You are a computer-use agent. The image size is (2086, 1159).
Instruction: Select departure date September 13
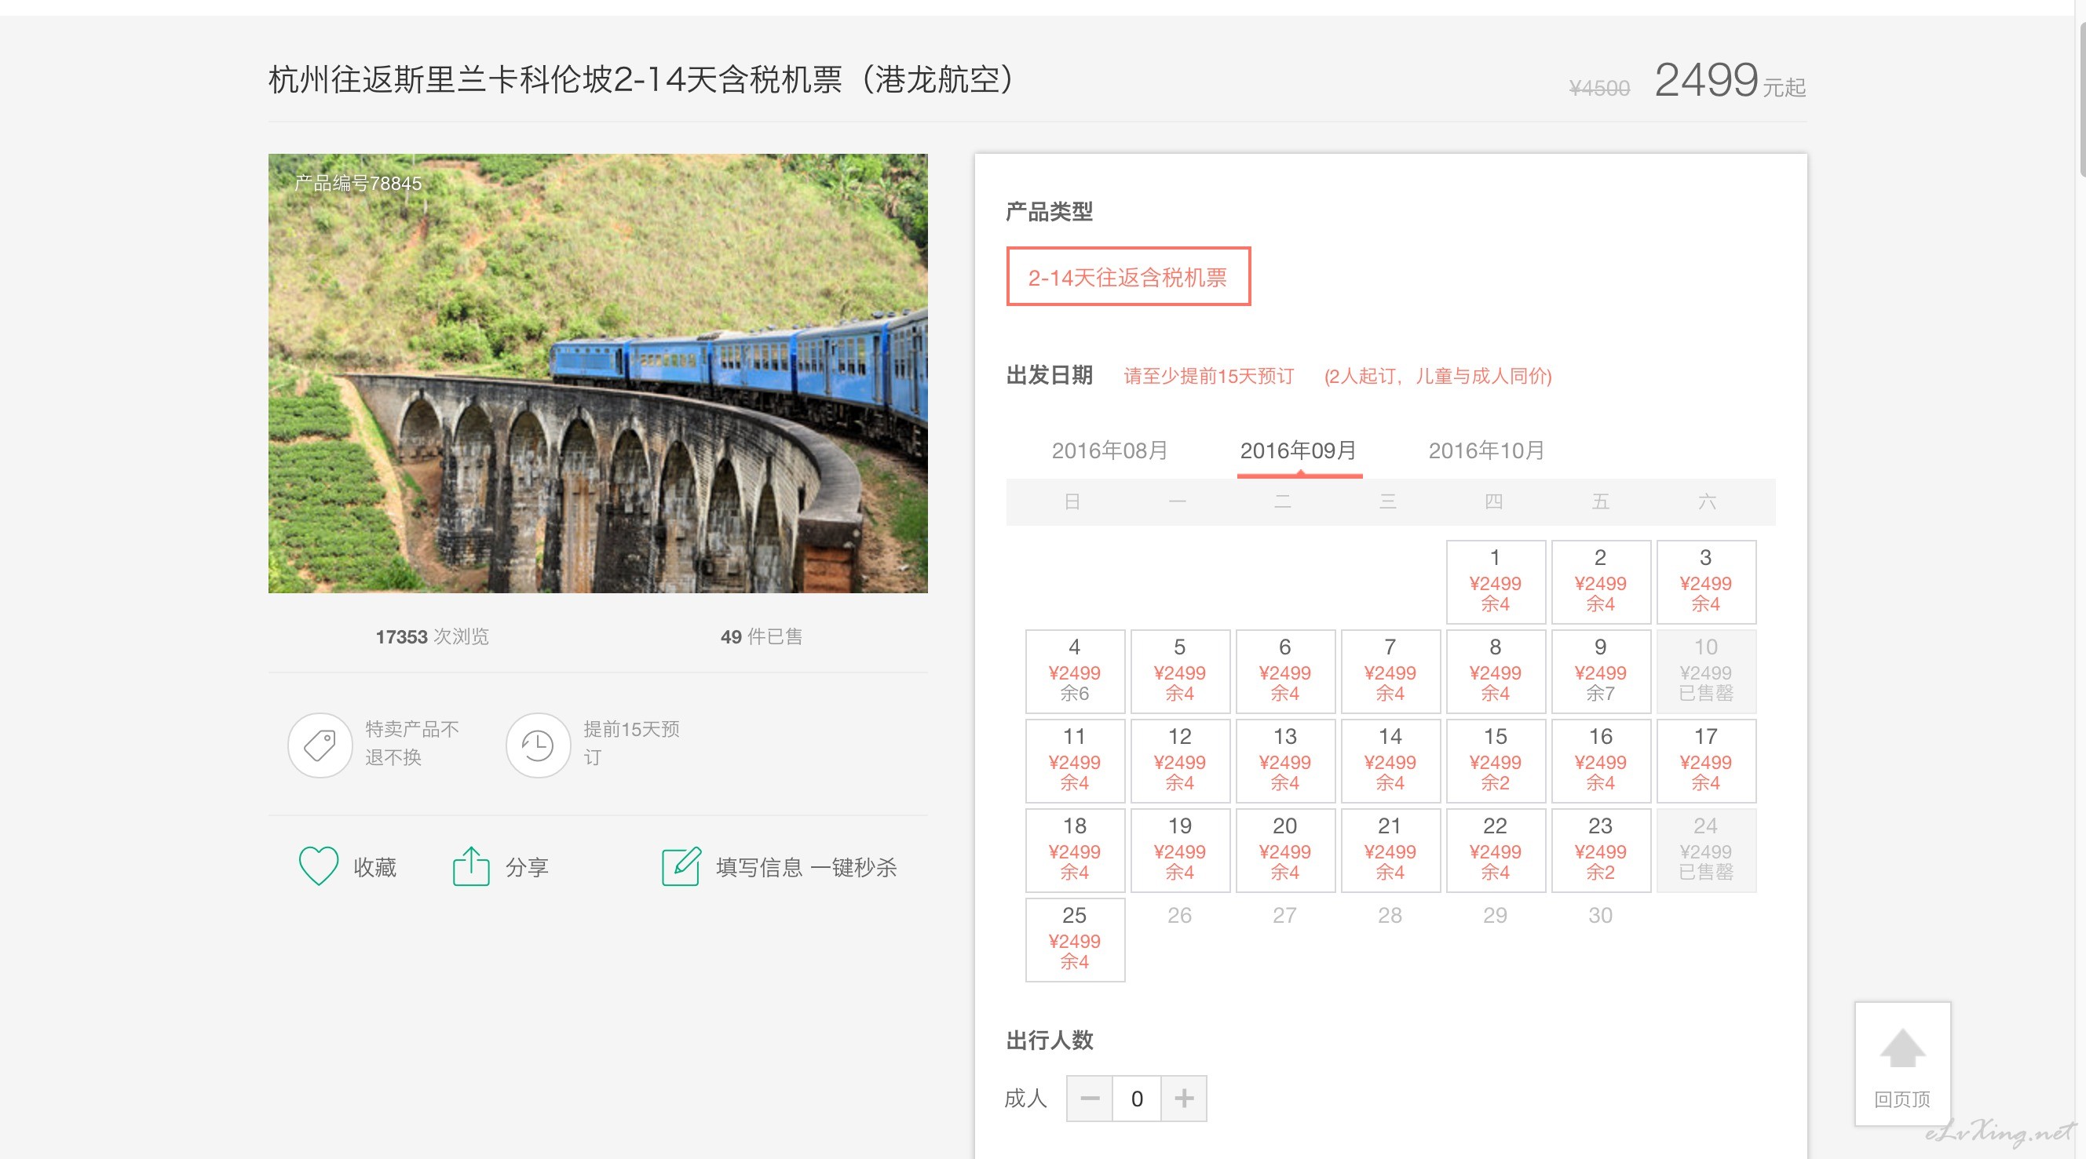pos(1285,761)
